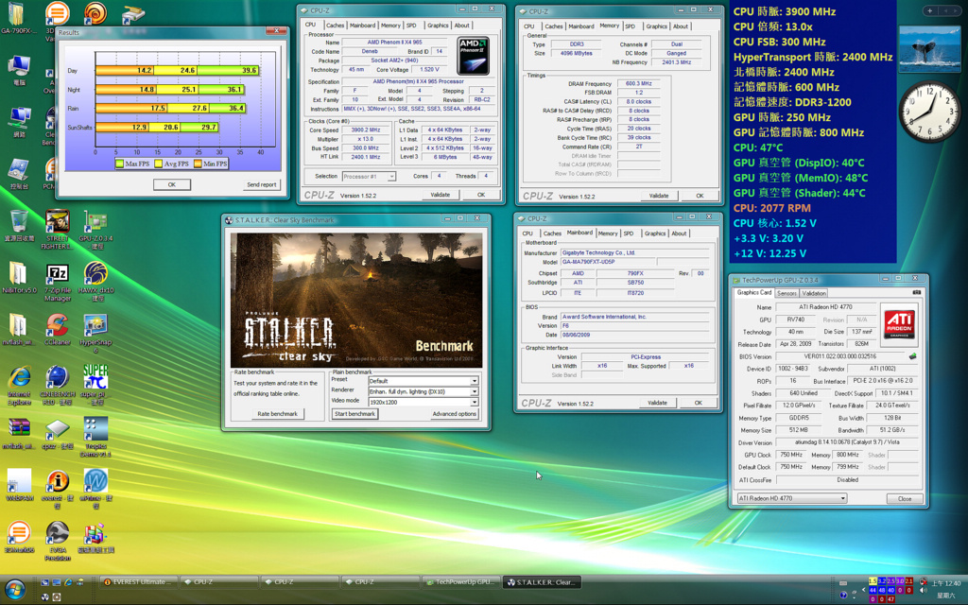Image resolution: width=968 pixels, height=605 pixels.
Task: Click the Core Speed 3900.2 MHz value
Action: (x=366, y=130)
